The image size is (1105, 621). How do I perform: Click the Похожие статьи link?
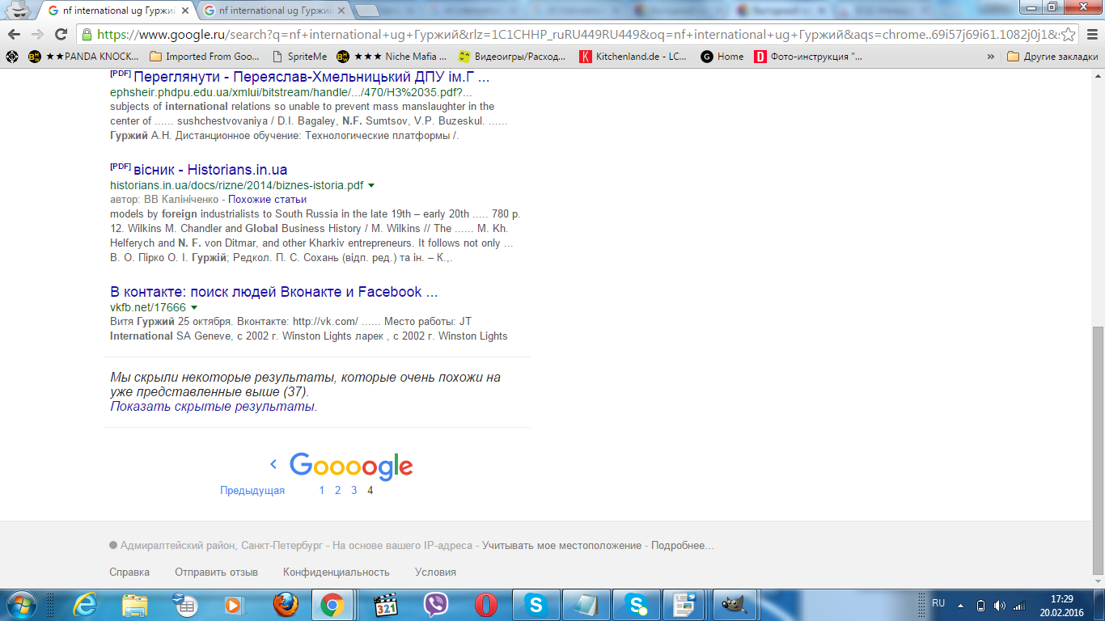(267, 199)
